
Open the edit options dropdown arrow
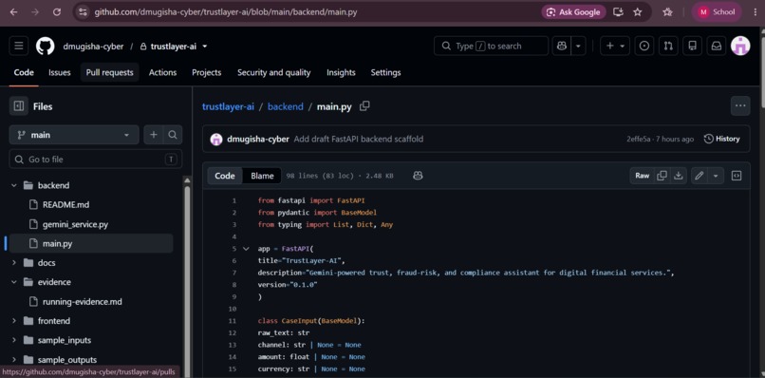(x=716, y=176)
